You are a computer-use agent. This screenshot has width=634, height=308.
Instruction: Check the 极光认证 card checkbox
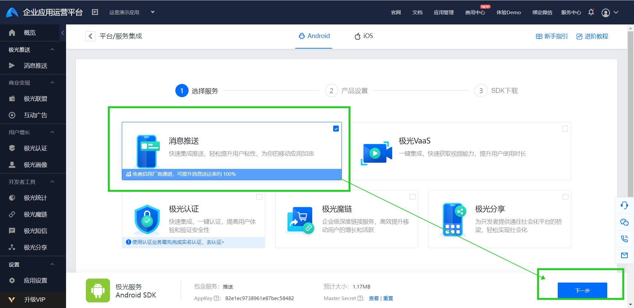pyautogui.click(x=259, y=197)
